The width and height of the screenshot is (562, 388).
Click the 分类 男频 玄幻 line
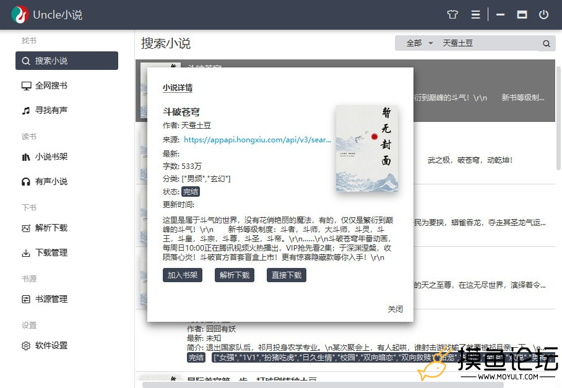click(197, 178)
